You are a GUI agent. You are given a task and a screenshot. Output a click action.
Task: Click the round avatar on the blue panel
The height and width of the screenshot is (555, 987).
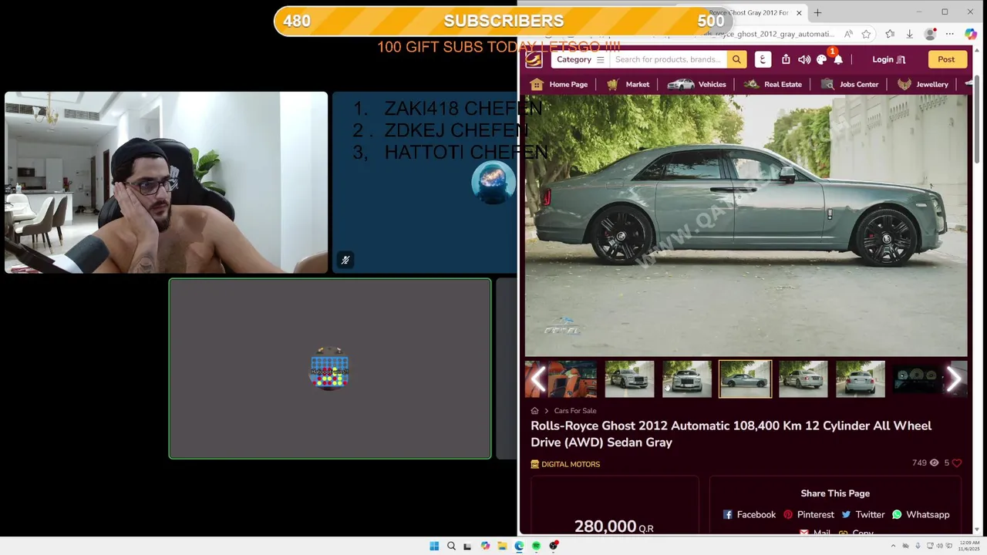pos(493,183)
